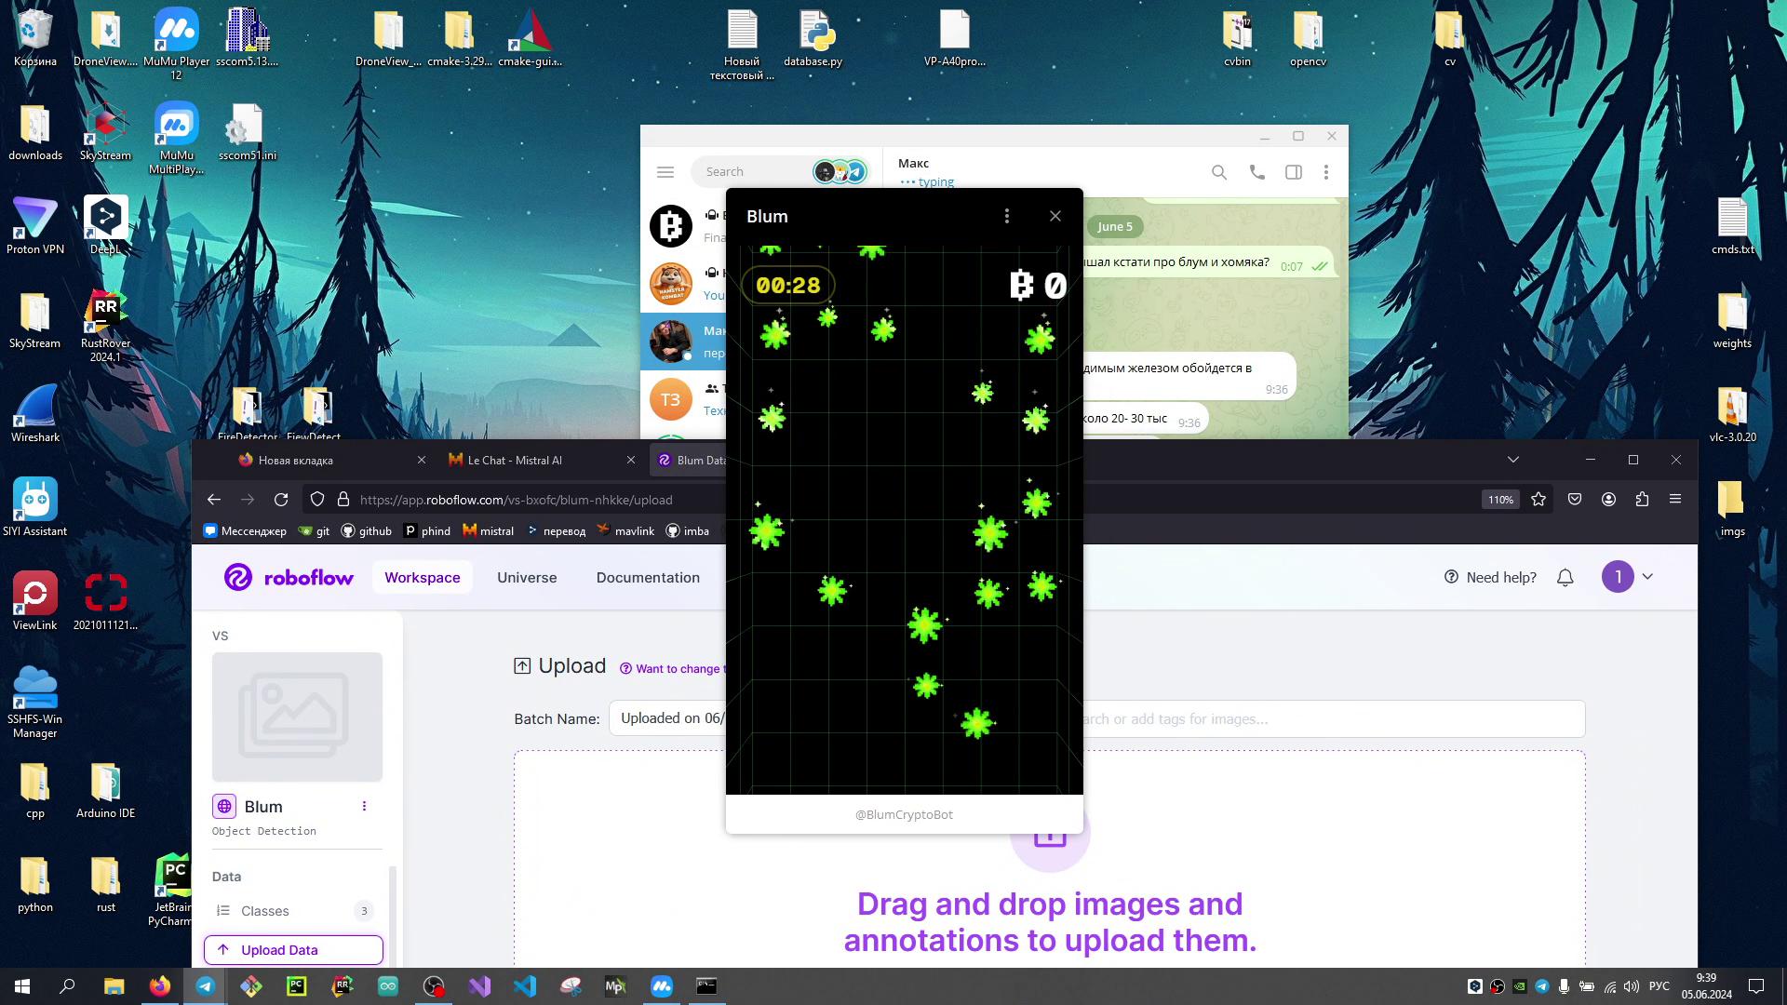Open Firefox application hamburger menu
The height and width of the screenshot is (1005, 1787).
pos(1675,500)
